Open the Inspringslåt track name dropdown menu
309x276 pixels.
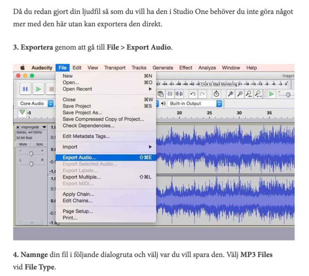[44, 127]
